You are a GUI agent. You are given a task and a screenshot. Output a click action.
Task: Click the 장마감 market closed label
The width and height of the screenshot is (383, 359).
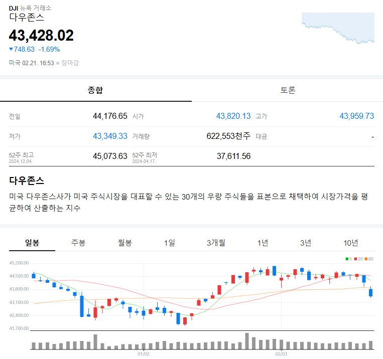click(x=70, y=63)
